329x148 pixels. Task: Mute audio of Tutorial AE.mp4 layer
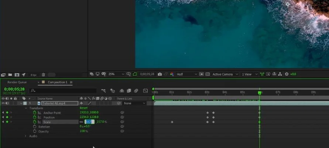tap(7, 103)
